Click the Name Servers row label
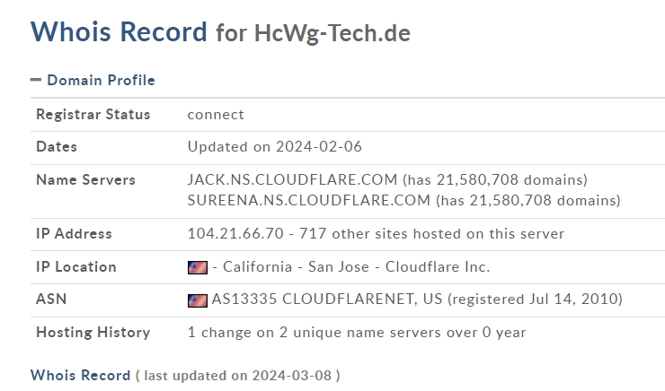The height and width of the screenshot is (391, 665). coord(85,180)
